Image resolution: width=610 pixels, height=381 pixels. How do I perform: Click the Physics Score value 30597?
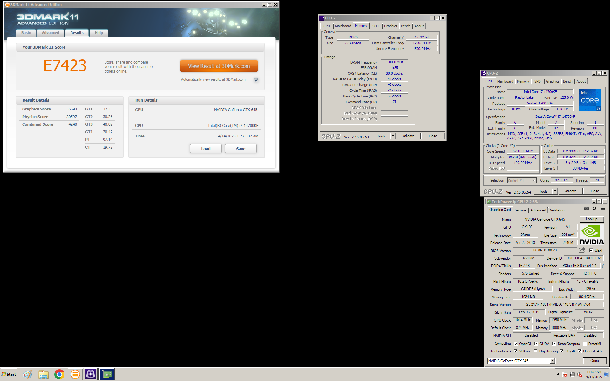(x=71, y=117)
